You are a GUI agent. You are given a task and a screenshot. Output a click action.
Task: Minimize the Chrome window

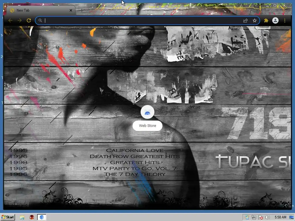[267, 6]
